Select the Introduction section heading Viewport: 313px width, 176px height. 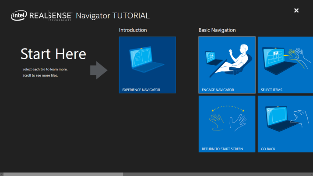(133, 30)
